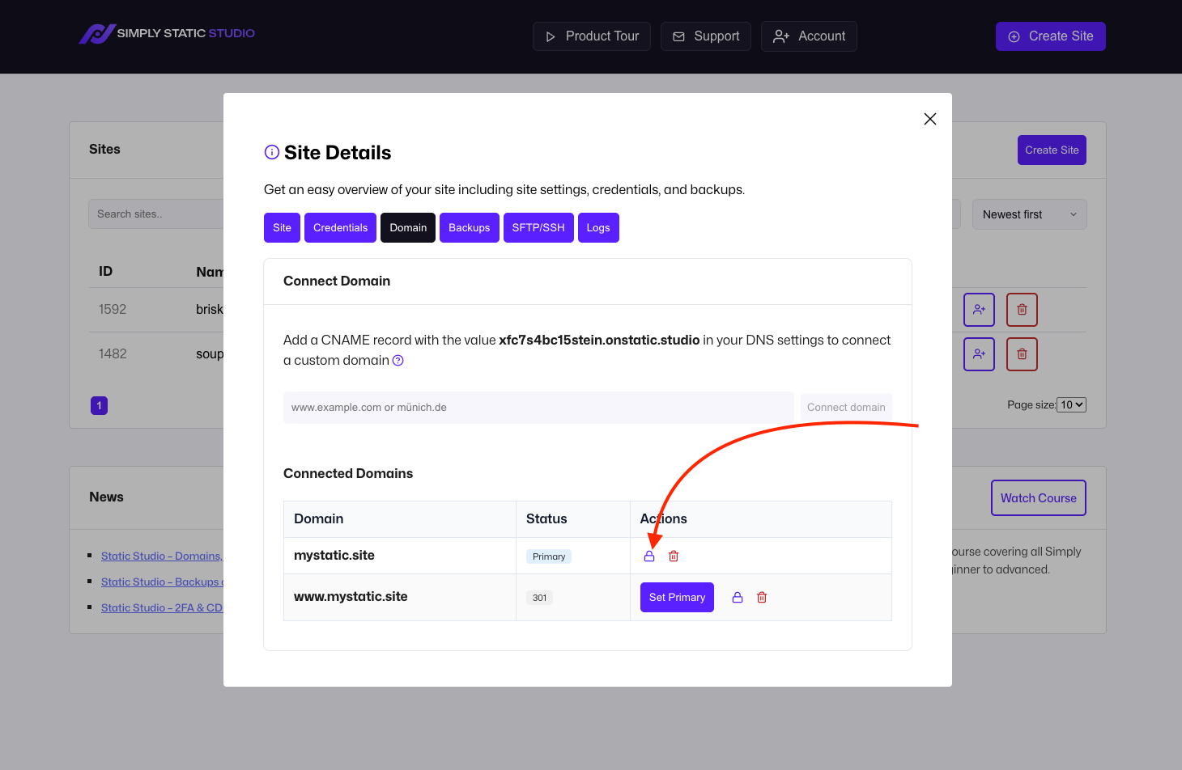Delete the mystatic.site domain via trash icon
1182x770 pixels.
point(674,556)
